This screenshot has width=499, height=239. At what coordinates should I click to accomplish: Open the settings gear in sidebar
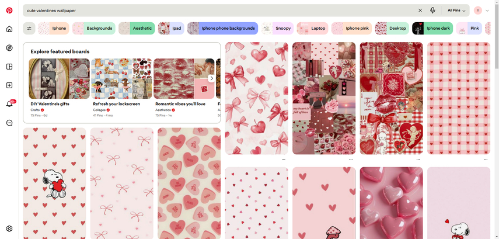9,228
